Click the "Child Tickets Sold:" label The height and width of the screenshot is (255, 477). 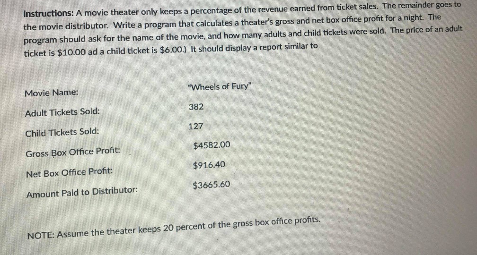click(x=62, y=132)
